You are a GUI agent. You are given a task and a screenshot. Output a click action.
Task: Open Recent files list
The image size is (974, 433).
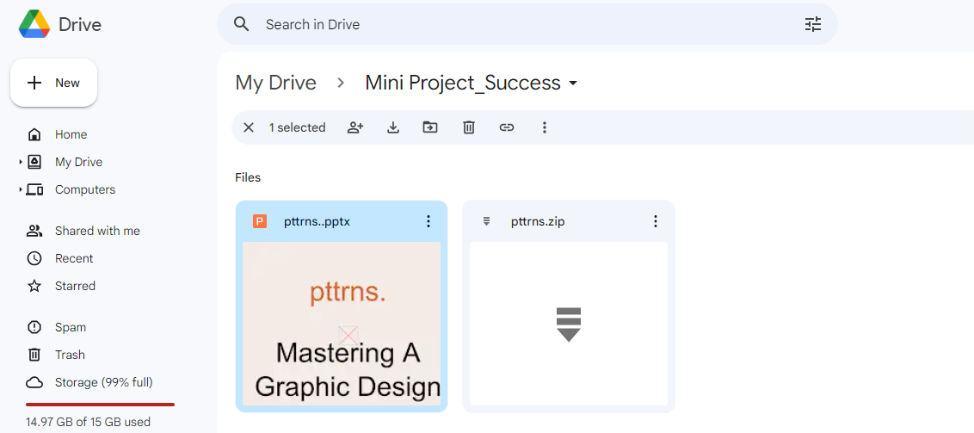[x=74, y=258]
